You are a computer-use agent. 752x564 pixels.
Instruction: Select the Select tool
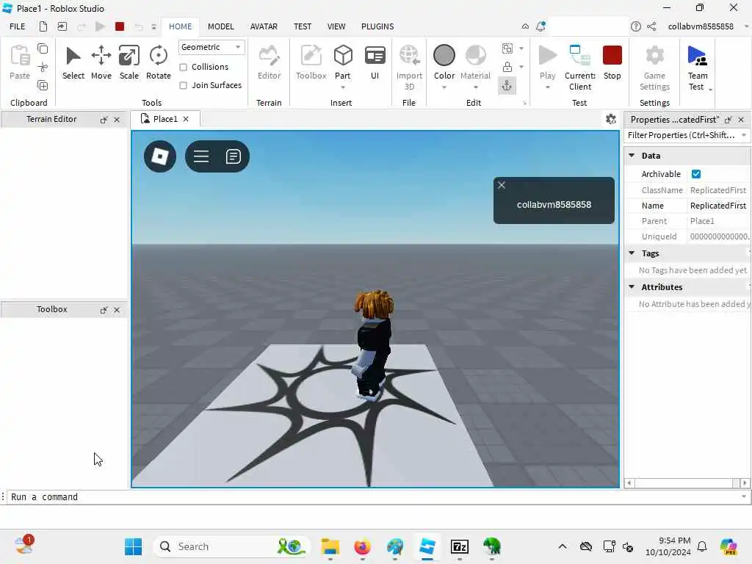[73, 62]
